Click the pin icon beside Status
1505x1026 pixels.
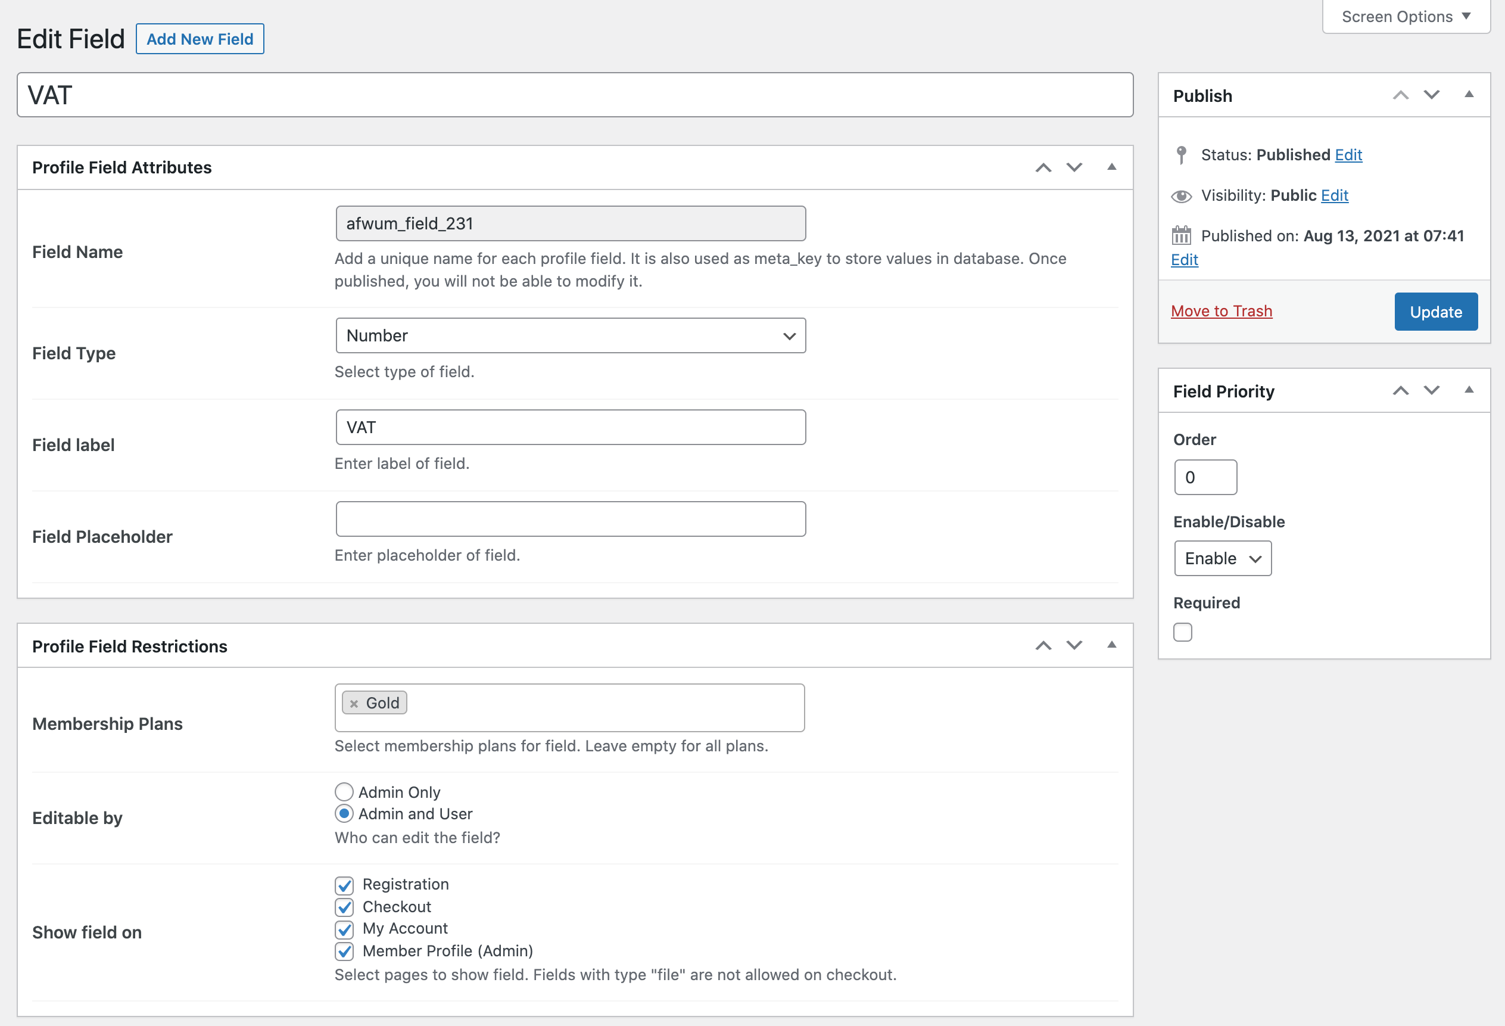pos(1181,154)
